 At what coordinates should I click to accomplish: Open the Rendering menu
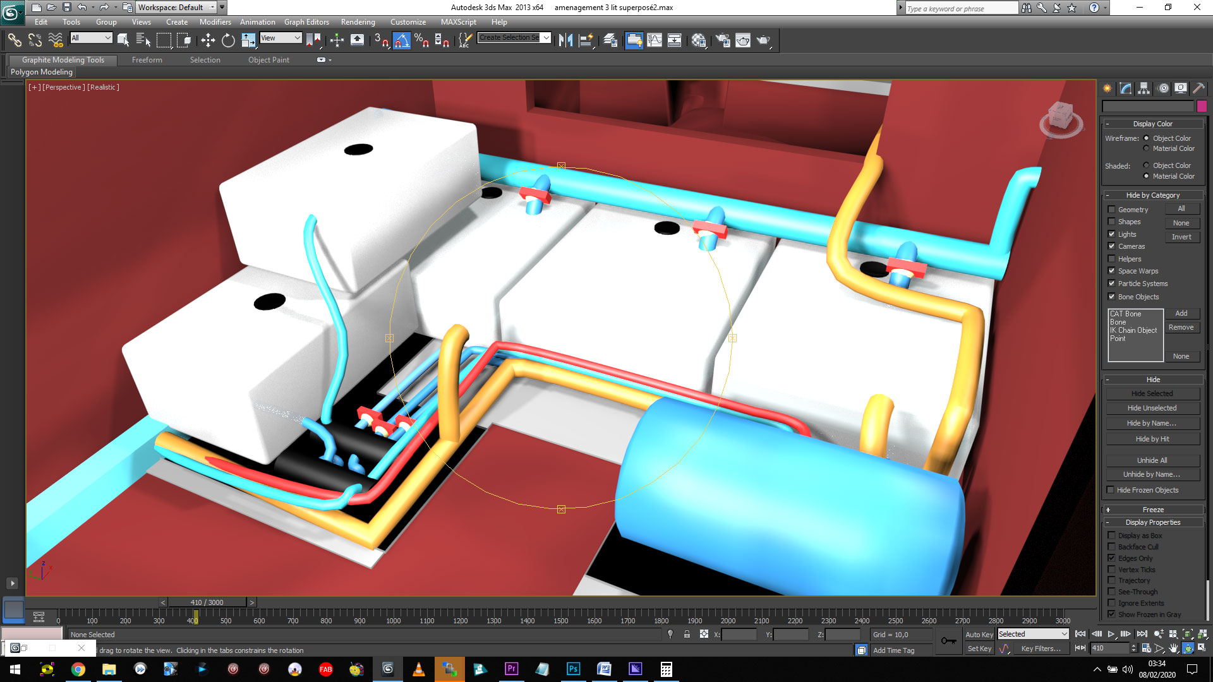pos(358,22)
